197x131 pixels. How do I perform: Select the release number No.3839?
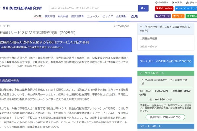pos(5,26)
